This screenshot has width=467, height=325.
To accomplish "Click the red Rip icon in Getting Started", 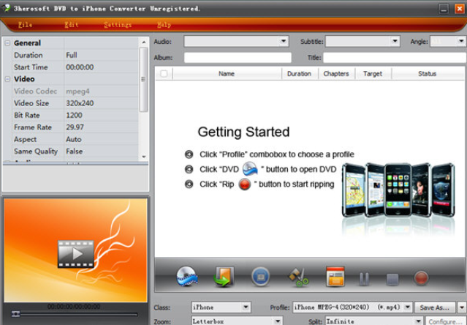I will point(245,184).
